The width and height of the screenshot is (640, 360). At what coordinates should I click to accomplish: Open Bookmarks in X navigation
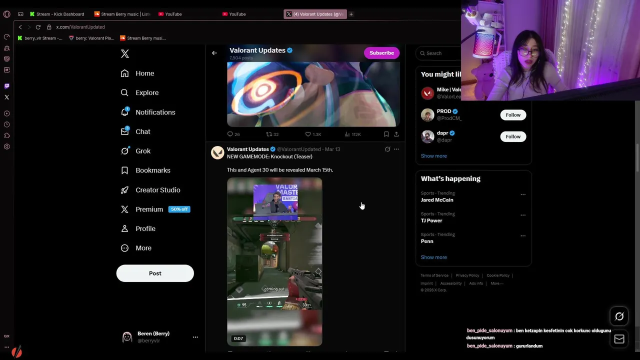tap(145, 170)
